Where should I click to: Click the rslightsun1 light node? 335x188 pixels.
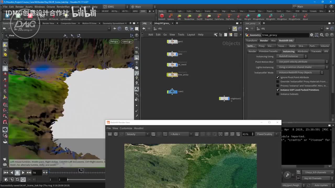[224, 98]
